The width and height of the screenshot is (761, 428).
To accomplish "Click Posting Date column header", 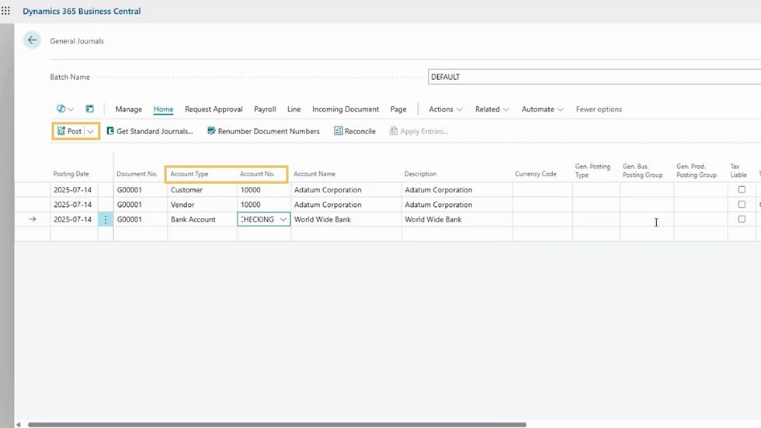I will tap(71, 174).
